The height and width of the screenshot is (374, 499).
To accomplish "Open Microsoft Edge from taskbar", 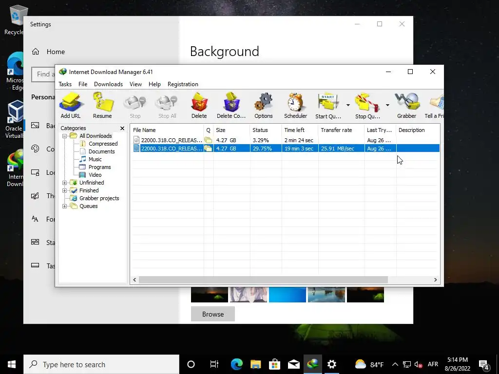I will (236, 364).
